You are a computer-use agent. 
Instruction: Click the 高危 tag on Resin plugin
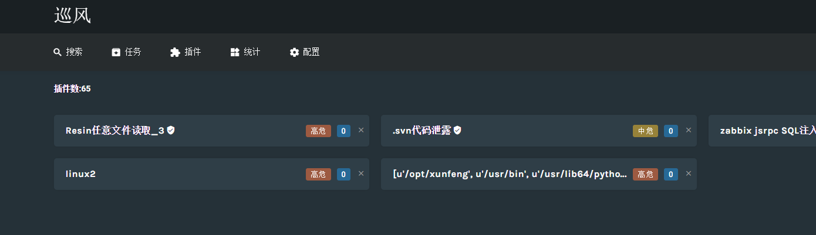tap(318, 131)
